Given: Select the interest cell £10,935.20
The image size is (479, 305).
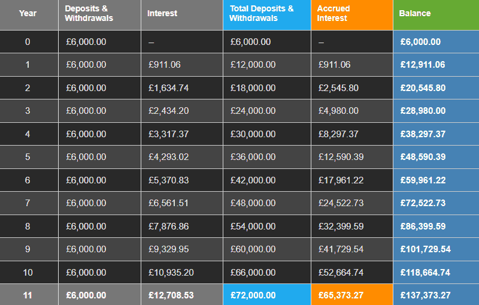Looking at the screenshot, I should pos(171,273).
